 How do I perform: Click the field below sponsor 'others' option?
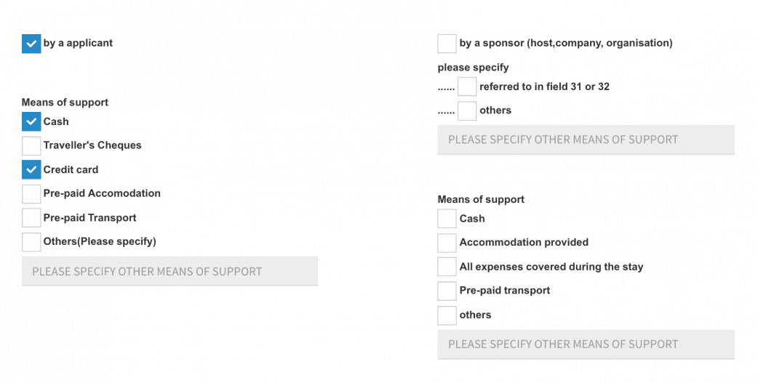pos(586,140)
